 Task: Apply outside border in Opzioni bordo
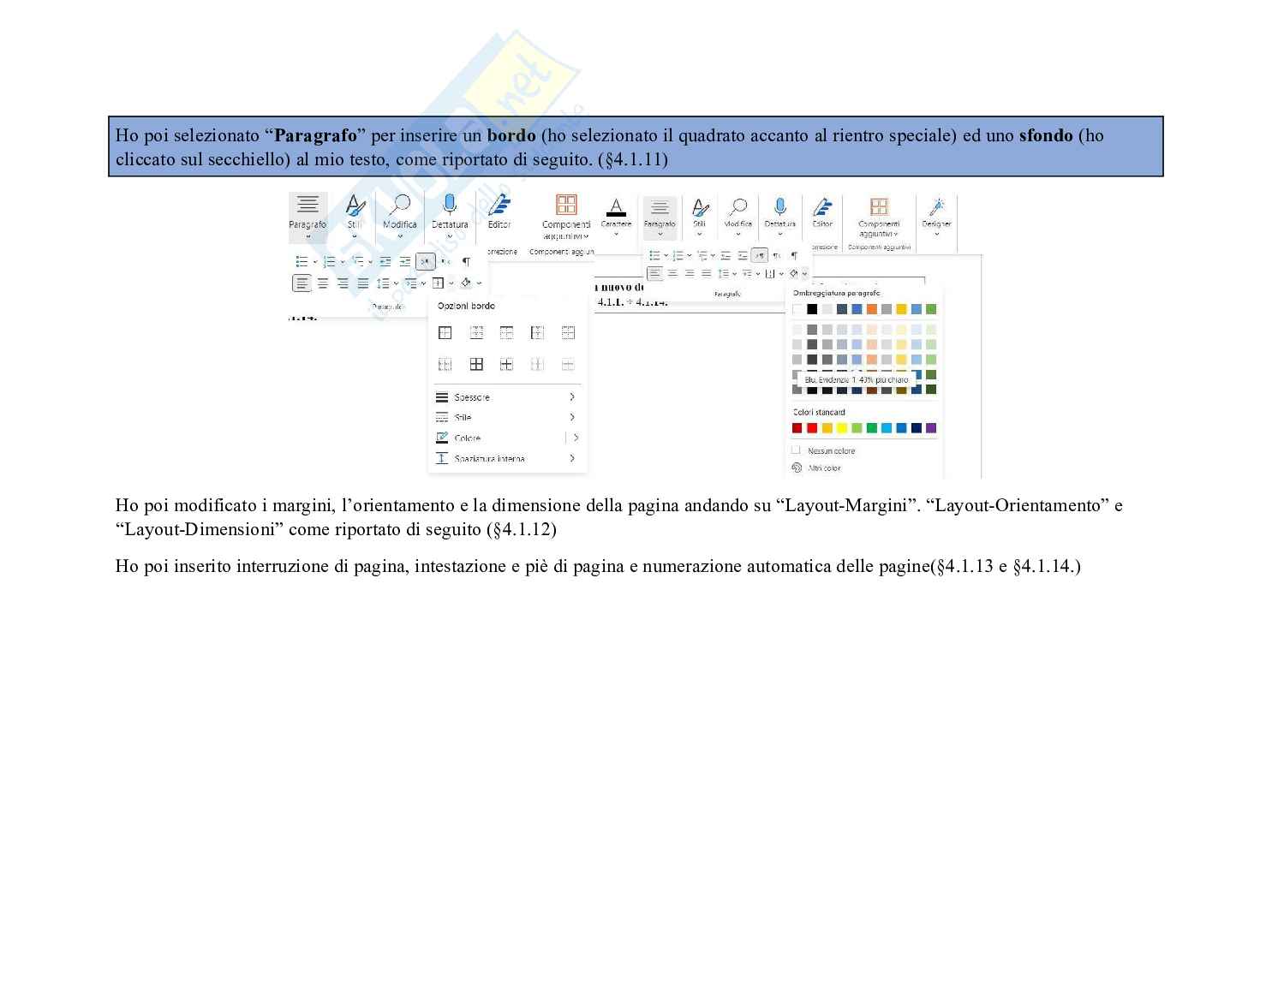click(445, 333)
